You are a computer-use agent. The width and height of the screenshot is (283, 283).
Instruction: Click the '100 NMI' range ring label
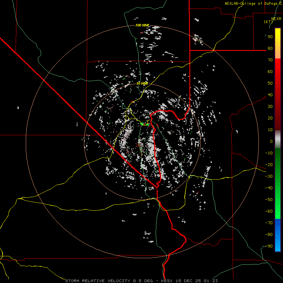click(142, 25)
